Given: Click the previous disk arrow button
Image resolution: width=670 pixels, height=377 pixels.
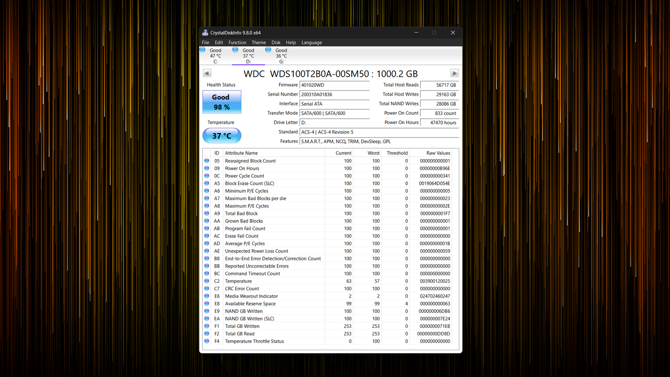Looking at the screenshot, I should pos(207,73).
